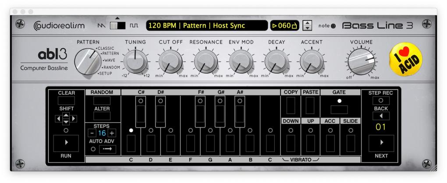Click the ENV MOD knob

click(x=241, y=61)
